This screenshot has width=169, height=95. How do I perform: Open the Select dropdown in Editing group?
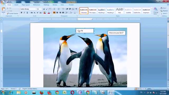[164, 13]
